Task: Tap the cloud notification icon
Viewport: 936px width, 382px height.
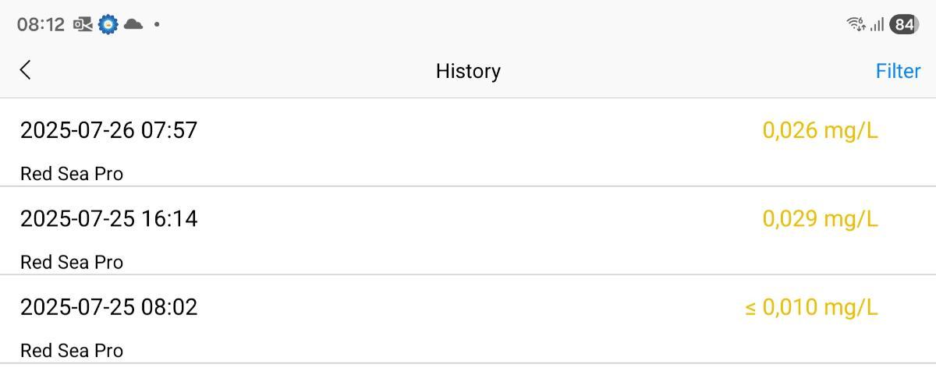Action: coord(133,24)
